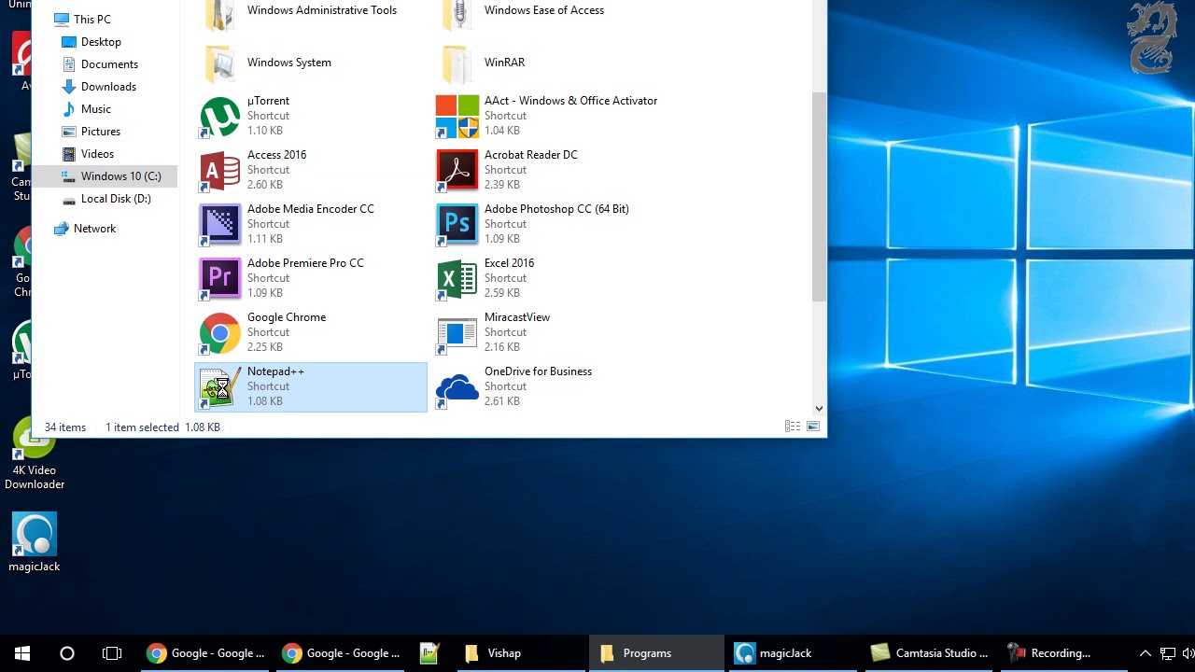Open the Windows Administrative Tools folder
Image resolution: width=1195 pixels, height=672 pixels.
pos(311,13)
